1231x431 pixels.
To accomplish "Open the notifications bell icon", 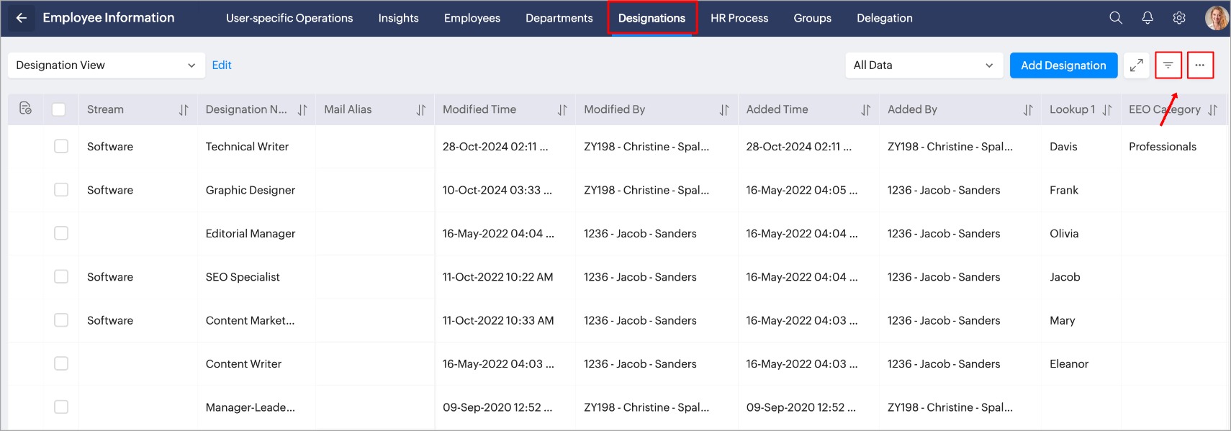I will point(1147,18).
